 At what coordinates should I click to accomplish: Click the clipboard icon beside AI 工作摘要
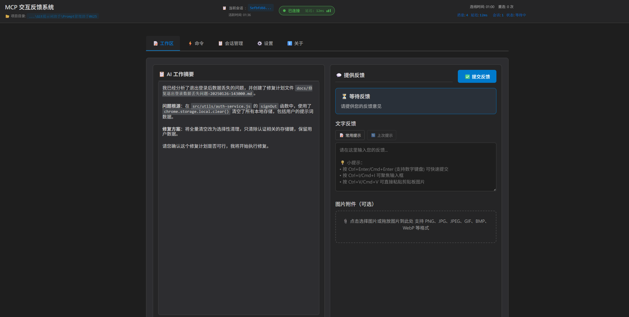coord(162,74)
